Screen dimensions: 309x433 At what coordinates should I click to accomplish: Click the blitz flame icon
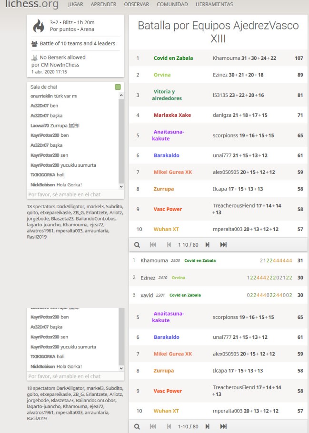click(x=39, y=26)
